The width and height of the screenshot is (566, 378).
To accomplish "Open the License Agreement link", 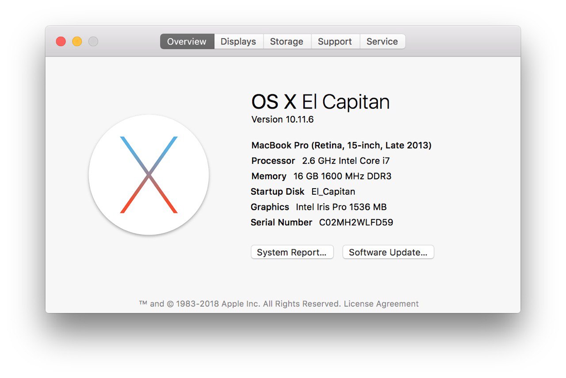I will click(381, 304).
